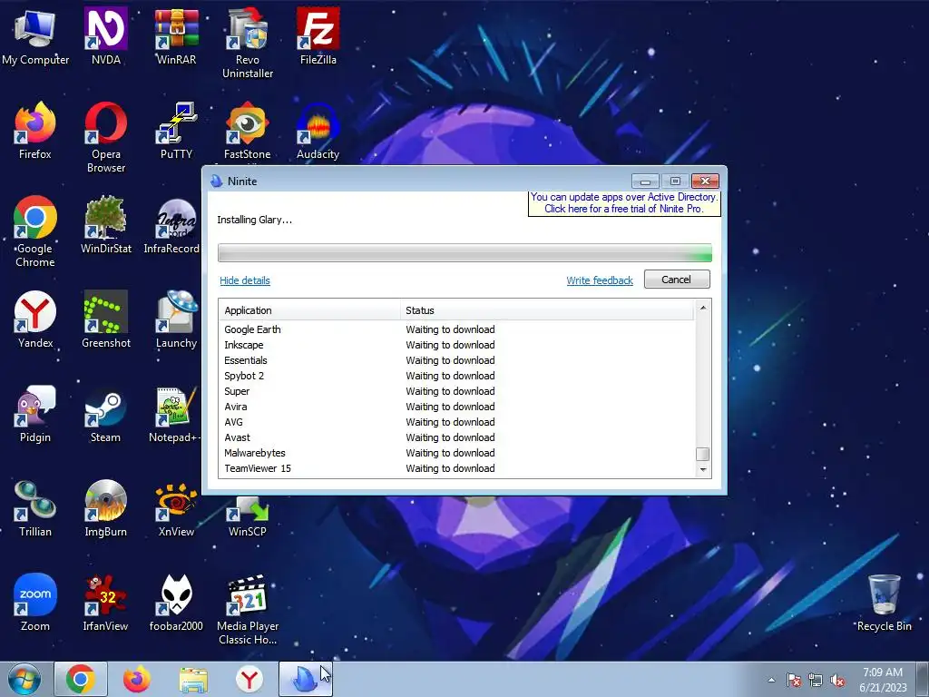The width and height of the screenshot is (929, 697).
Task: Click the Action Center flag tray icon
Action: tap(794, 680)
